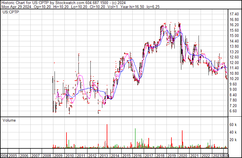Screen dimensions: 242x158
Task: Click the 60 k volume axis label
Action: click(233, 125)
